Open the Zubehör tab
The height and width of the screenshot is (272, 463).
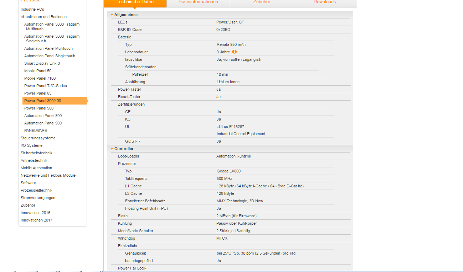tap(262, 3)
